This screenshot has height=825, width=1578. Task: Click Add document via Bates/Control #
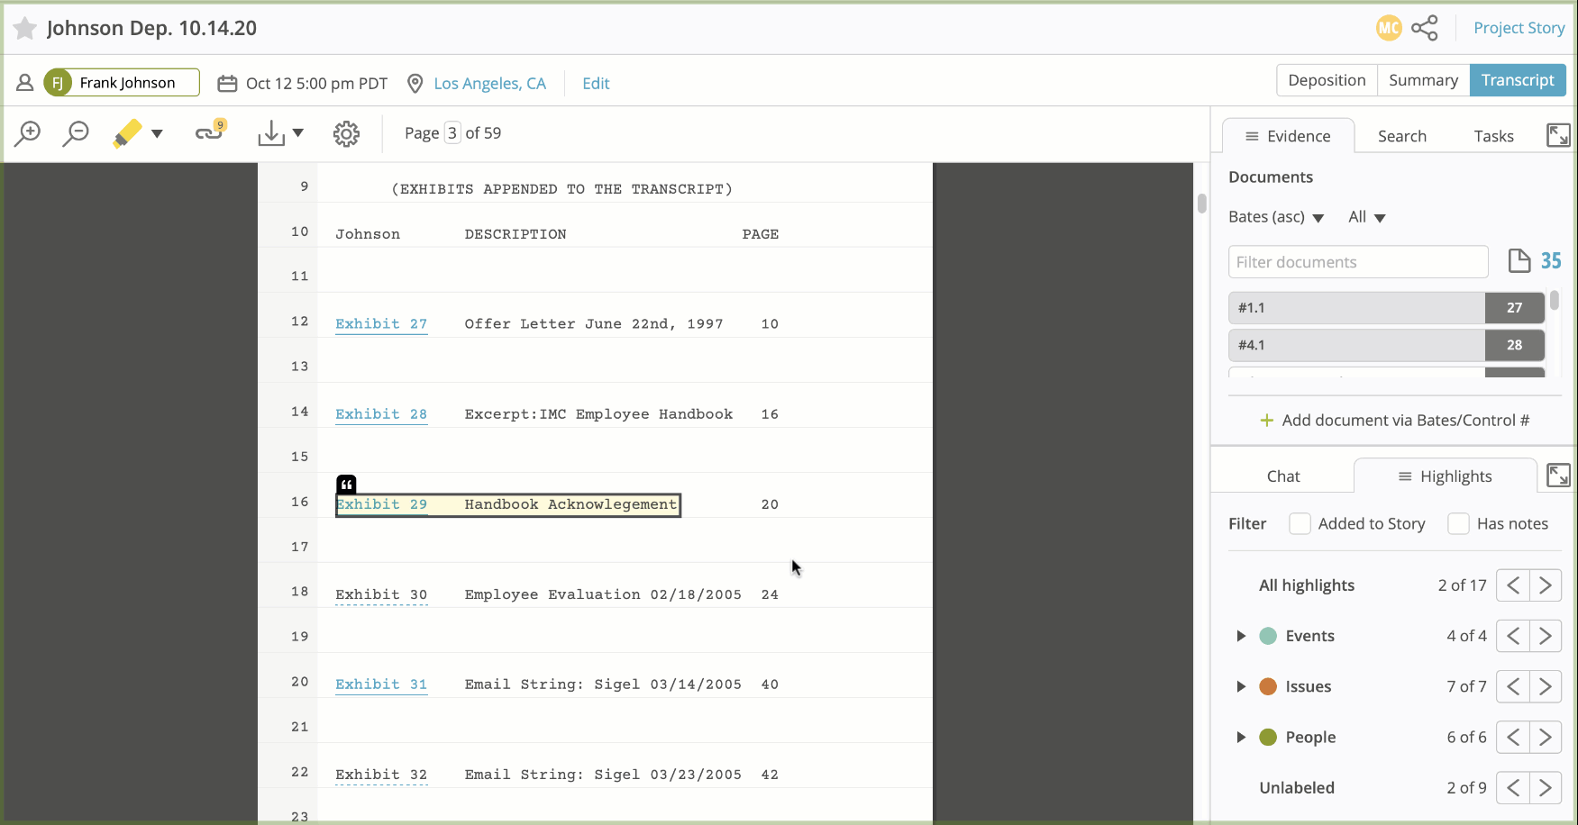(x=1394, y=421)
